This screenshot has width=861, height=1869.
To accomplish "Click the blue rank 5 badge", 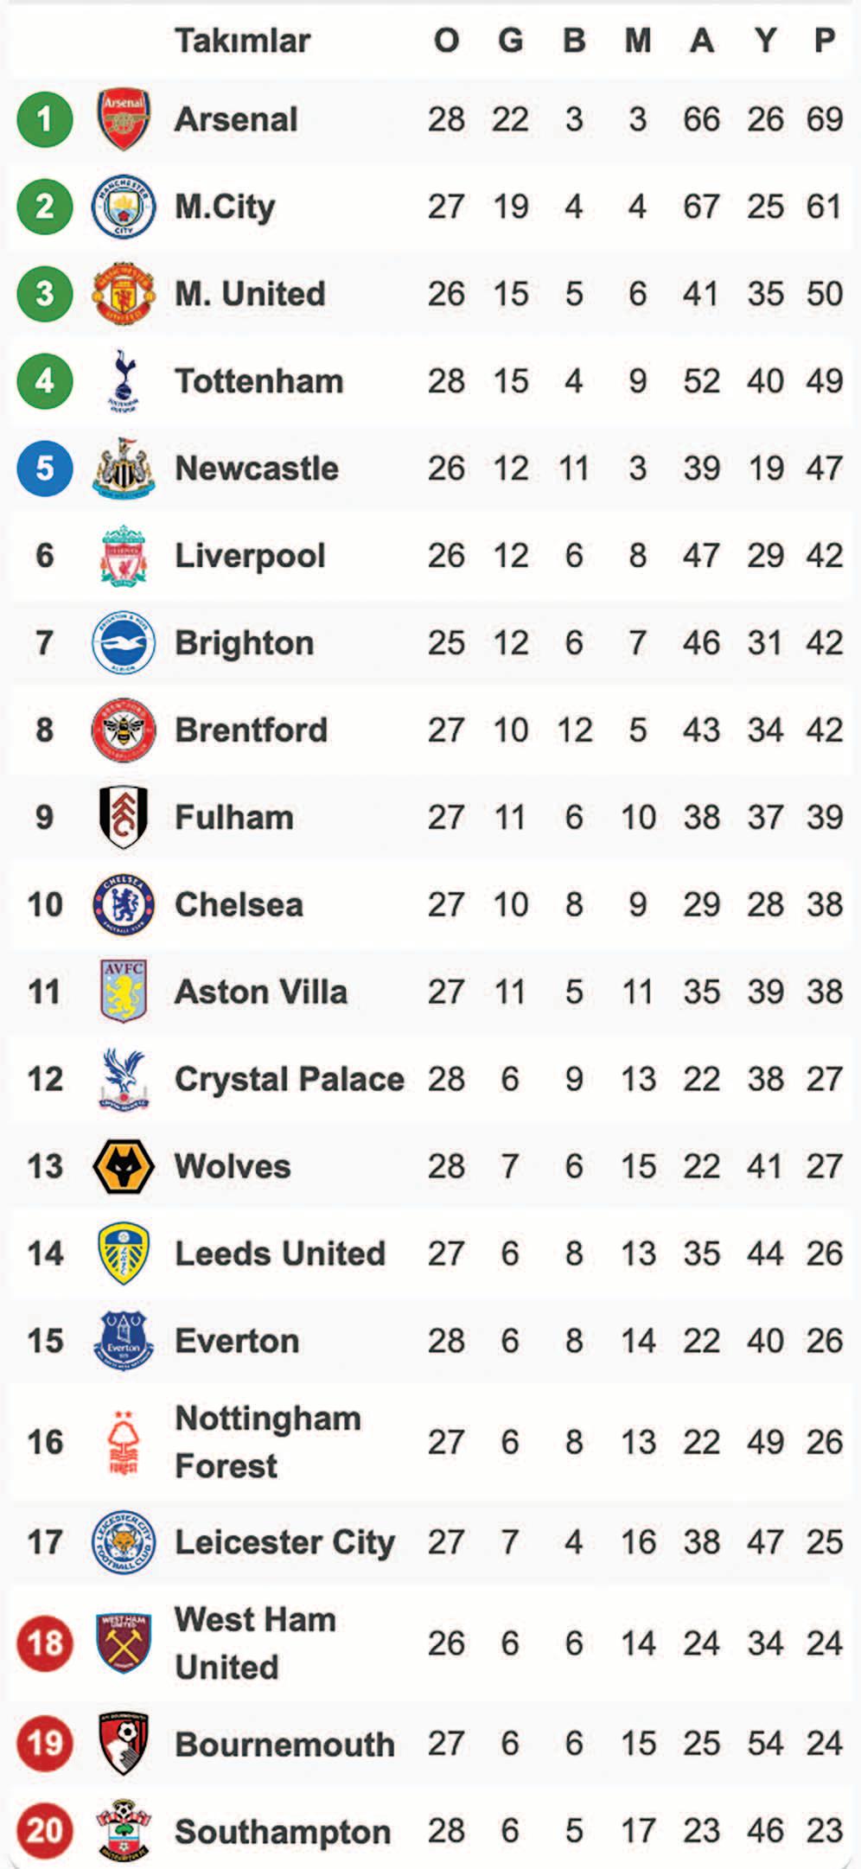I will pyautogui.click(x=44, y=468).
